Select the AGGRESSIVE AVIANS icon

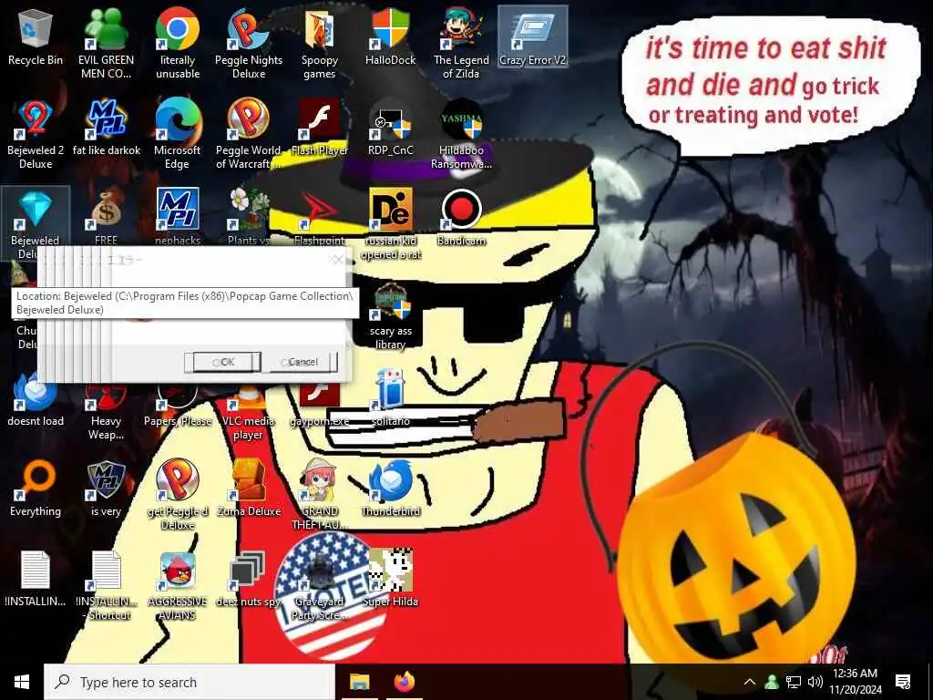tap(178, 586)
